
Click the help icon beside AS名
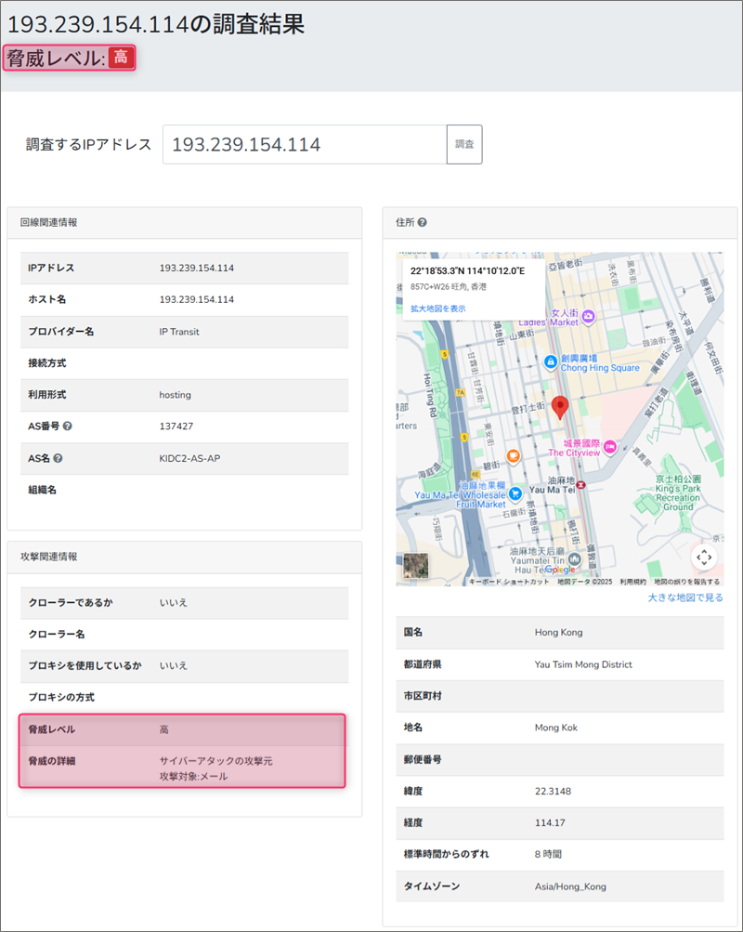pos(59,458)
